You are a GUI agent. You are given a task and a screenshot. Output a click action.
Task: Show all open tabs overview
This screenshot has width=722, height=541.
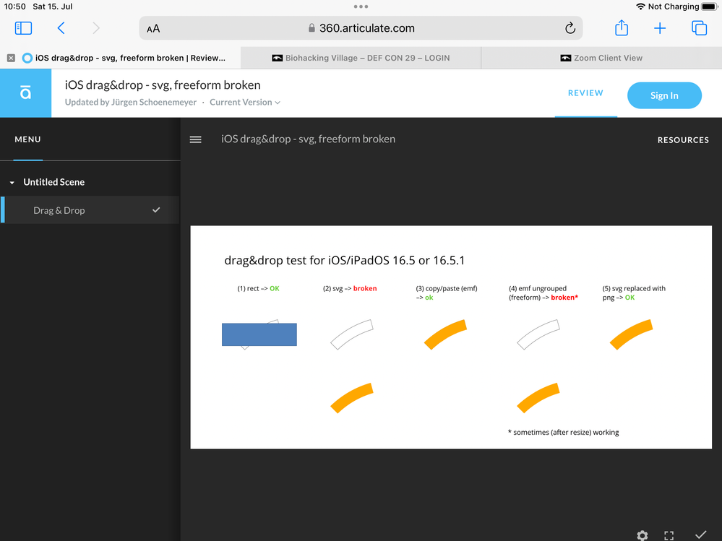pos(699,28)
